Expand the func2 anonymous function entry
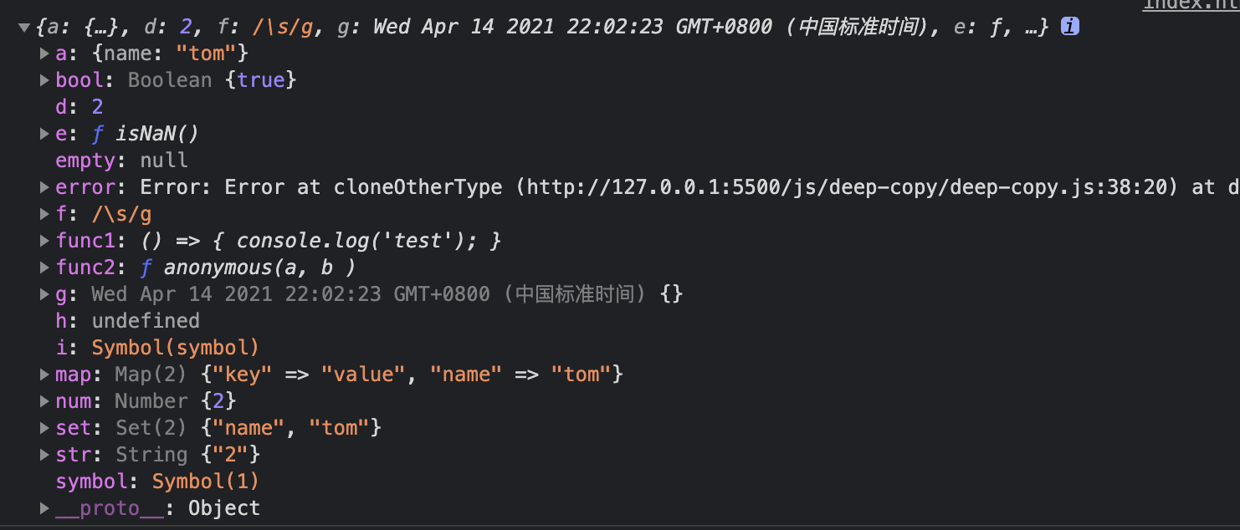1240x530 pixels. coord(44,268)
